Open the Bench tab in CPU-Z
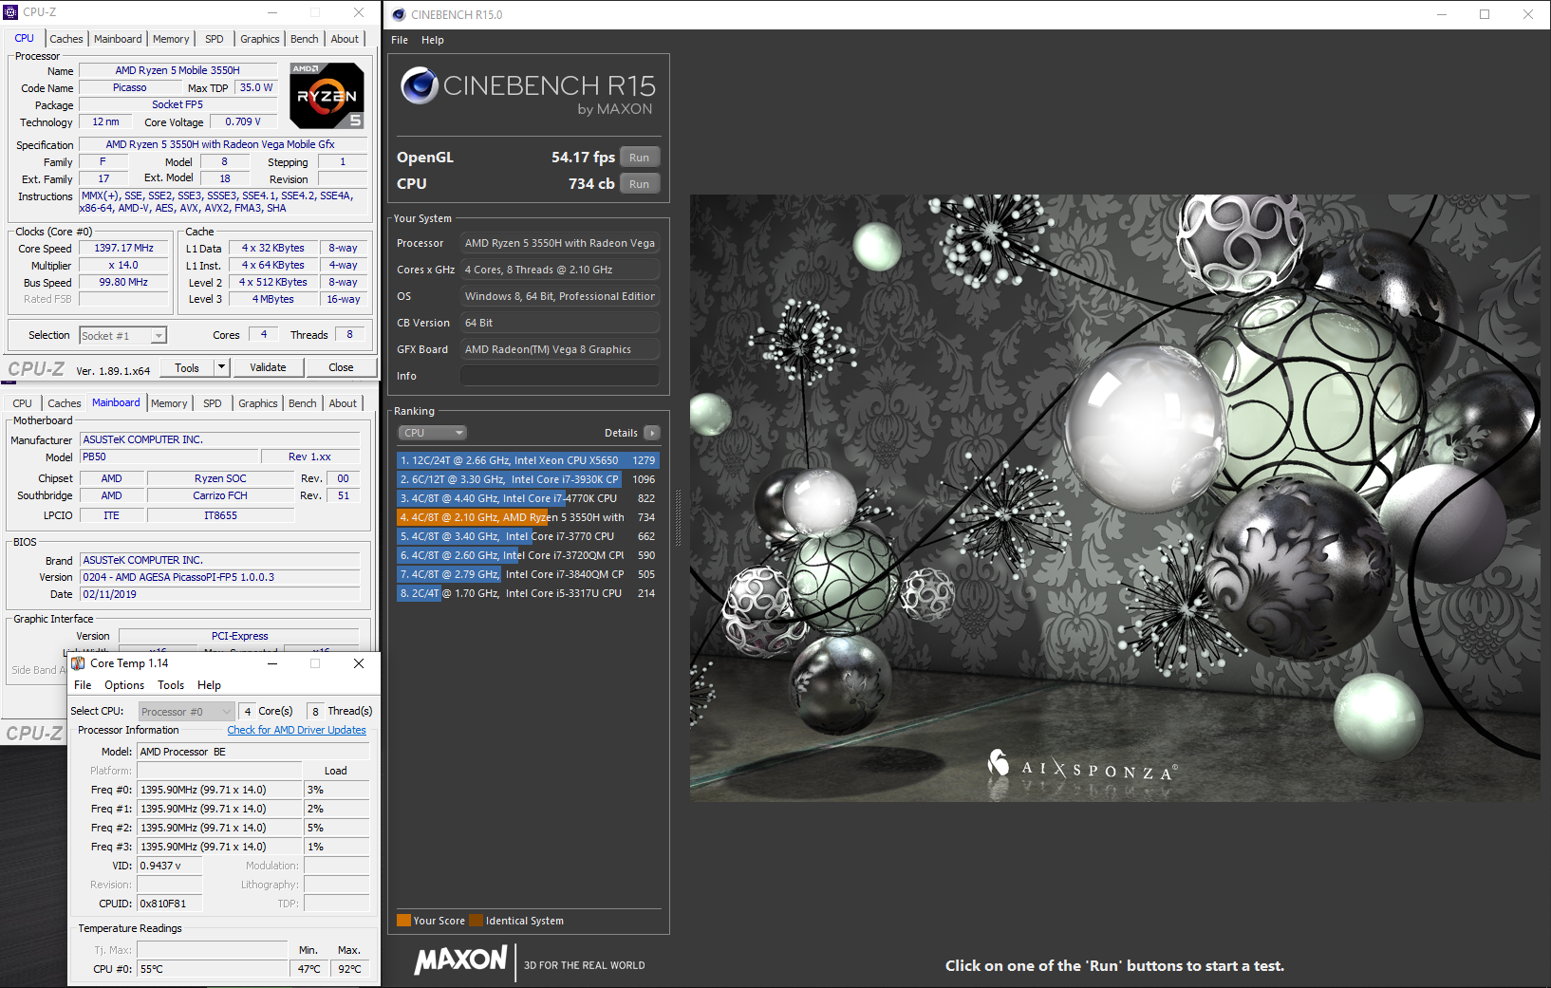This screenshot has height=988, width=1551. click(304, 39)
